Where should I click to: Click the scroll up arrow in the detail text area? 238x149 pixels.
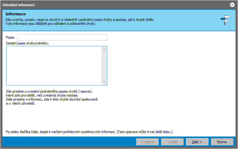104,49
